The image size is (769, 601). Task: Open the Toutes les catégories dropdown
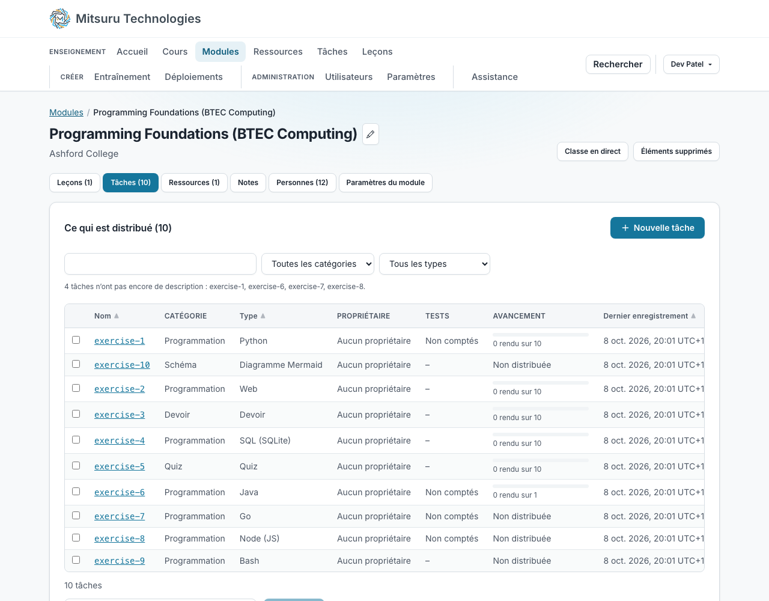(x=318, y=264)
